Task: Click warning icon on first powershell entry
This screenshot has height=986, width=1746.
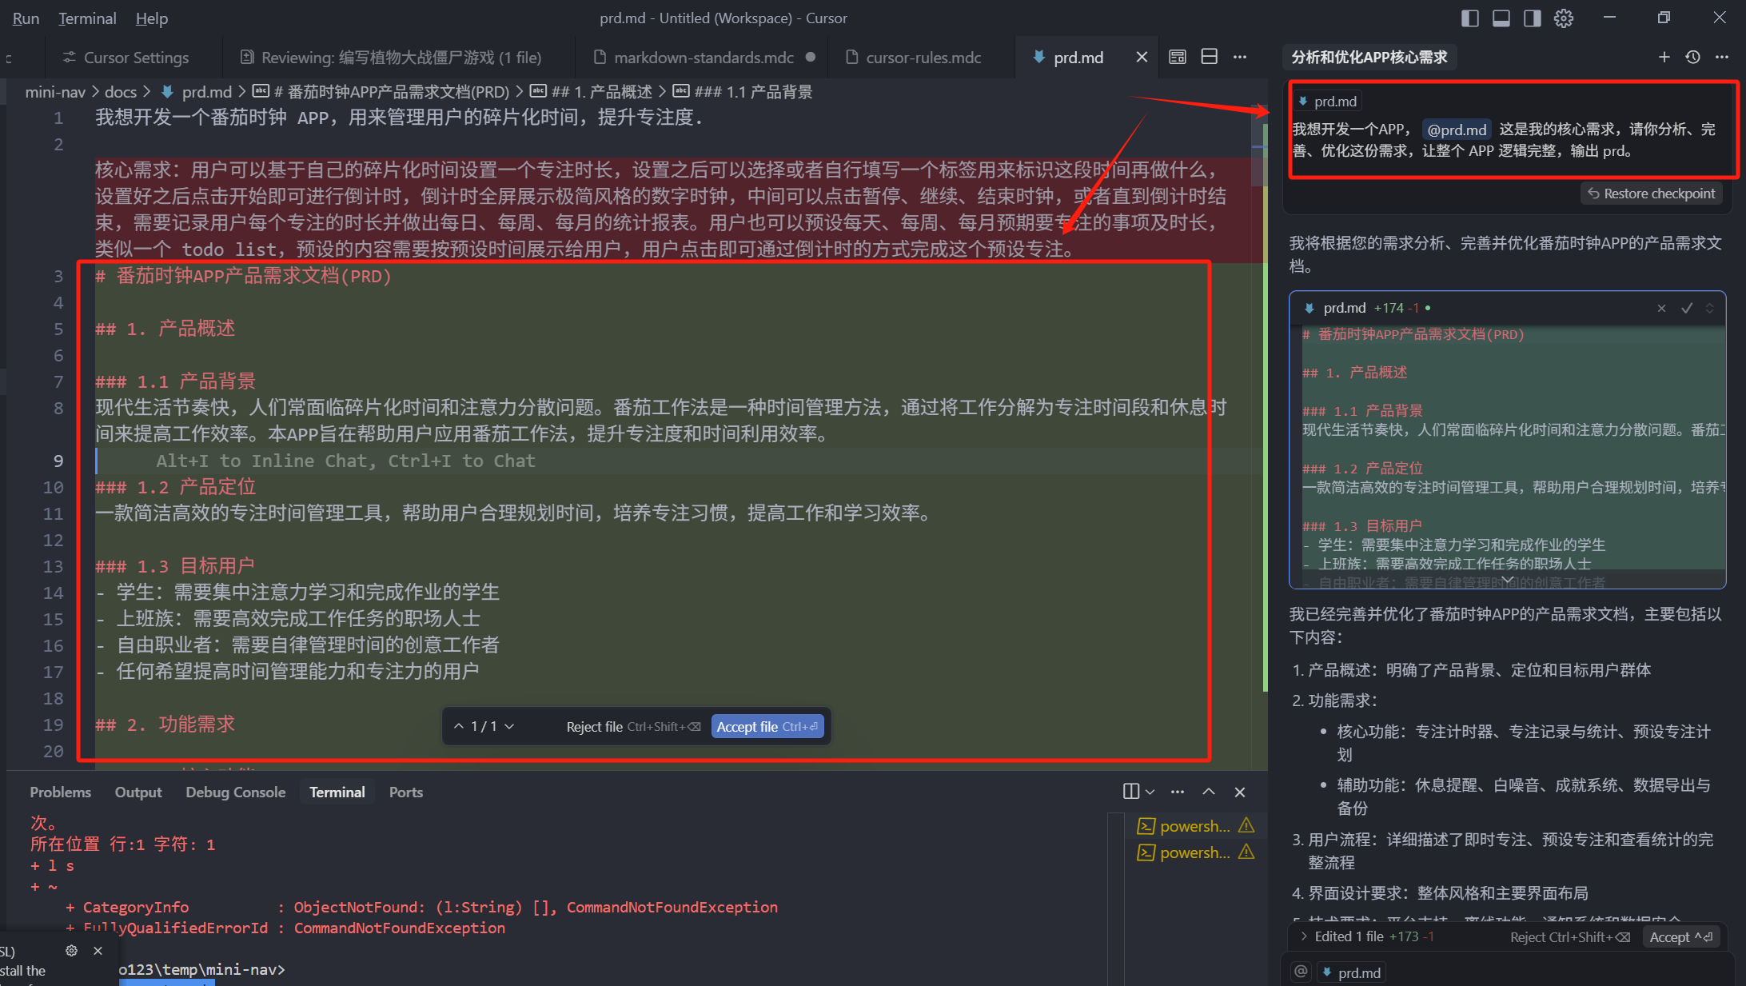Action: tap(1246, 825)
